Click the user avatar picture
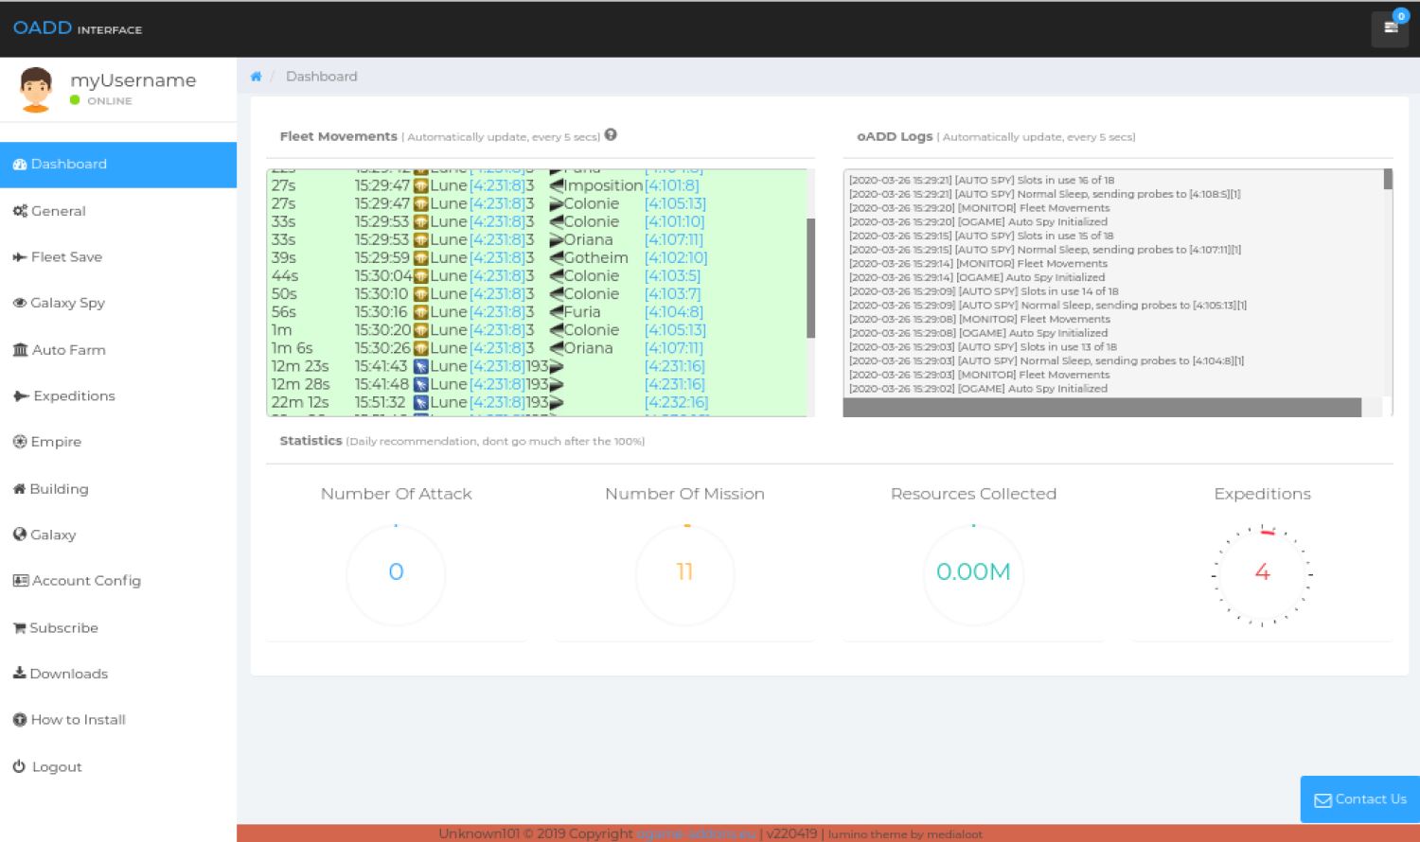 click(36, 90)
